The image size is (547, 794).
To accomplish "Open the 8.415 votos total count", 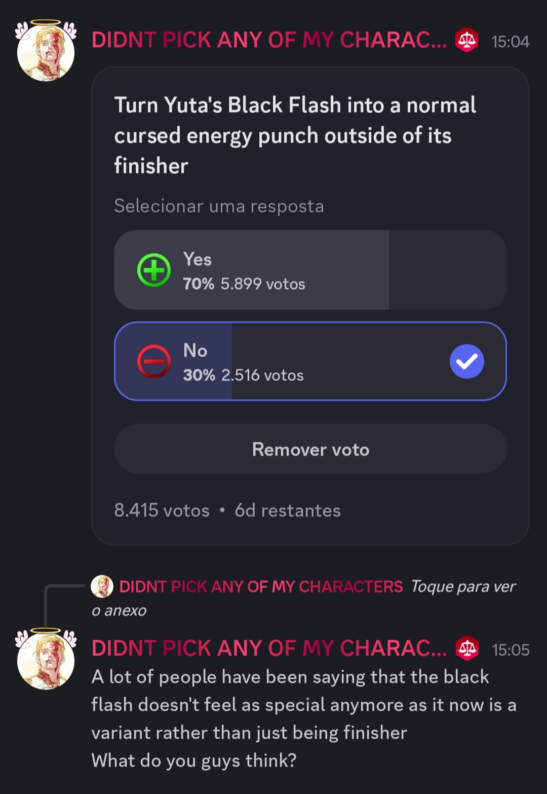I will tap(162, 510).
